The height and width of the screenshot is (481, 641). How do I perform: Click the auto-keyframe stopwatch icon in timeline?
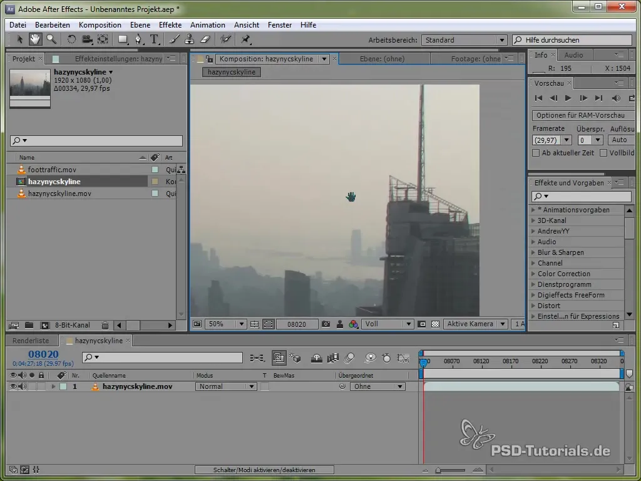pyautogui.click(x=386, y=358)
